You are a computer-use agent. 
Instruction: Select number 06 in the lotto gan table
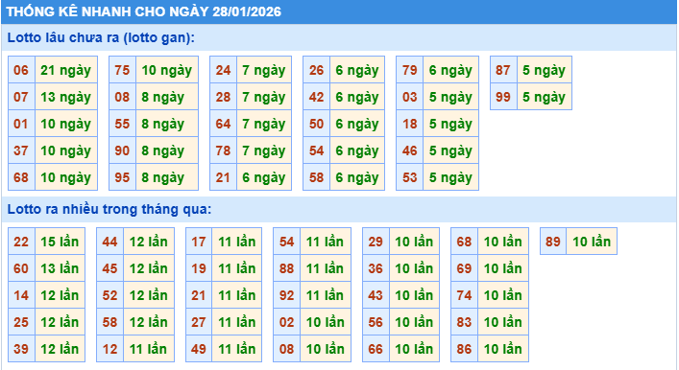21,70
